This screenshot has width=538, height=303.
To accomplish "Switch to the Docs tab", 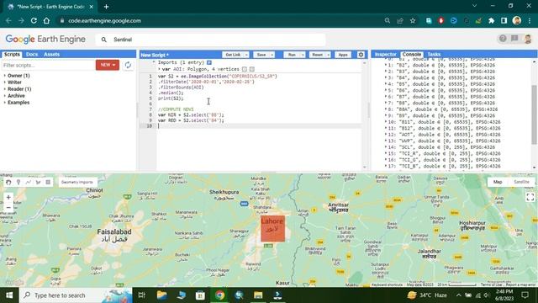I will click(x=32, y=54).
